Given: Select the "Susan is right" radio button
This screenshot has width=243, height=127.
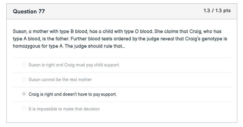Looking at the screenshot, I should click(x=24, y=65).
